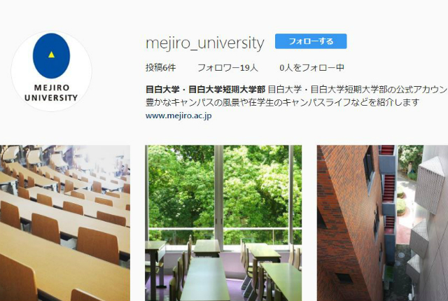Image resolution: width=448 pixels, height=301 pixels.
Task: Click the desks in the classroom post
Action: [x=223, y=223]
